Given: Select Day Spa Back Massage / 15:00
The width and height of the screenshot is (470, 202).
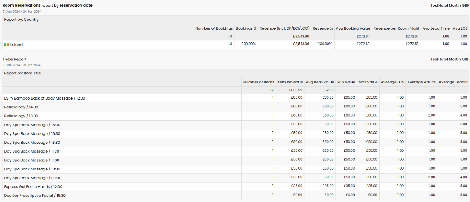Looking at the screenshot, I should pos(32,125).
